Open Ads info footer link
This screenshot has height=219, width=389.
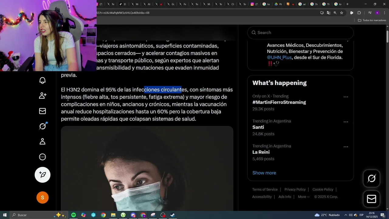point(285,197)
